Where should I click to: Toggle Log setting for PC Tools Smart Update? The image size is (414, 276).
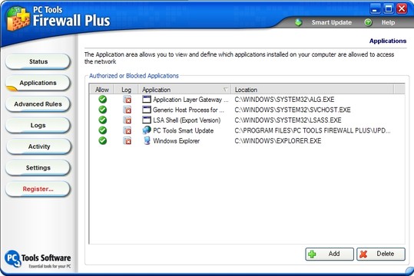127,130
